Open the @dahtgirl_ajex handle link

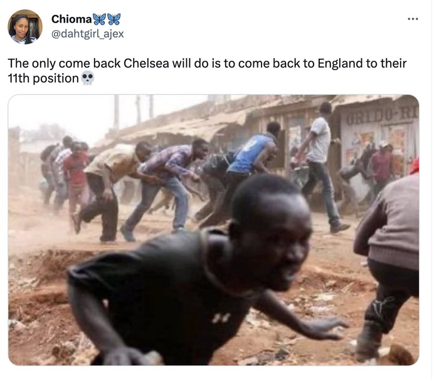pyautogui.click(x=87, y=34)
